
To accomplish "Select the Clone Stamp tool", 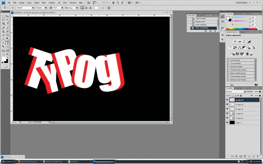I will pyautogui.click(x=3, y=31).
